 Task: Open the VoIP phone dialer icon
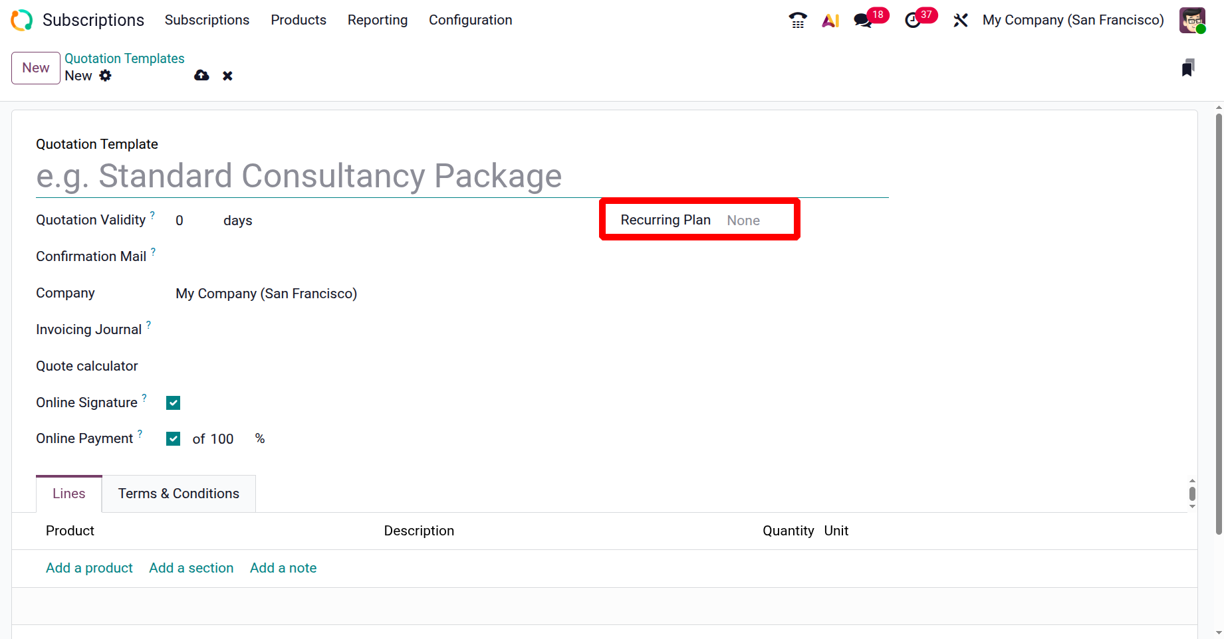(797, 20)
